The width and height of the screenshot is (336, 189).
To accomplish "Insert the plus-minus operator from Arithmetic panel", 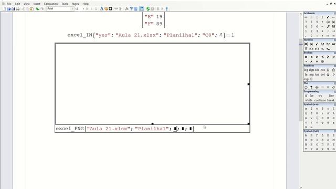I will coord(322,17).
